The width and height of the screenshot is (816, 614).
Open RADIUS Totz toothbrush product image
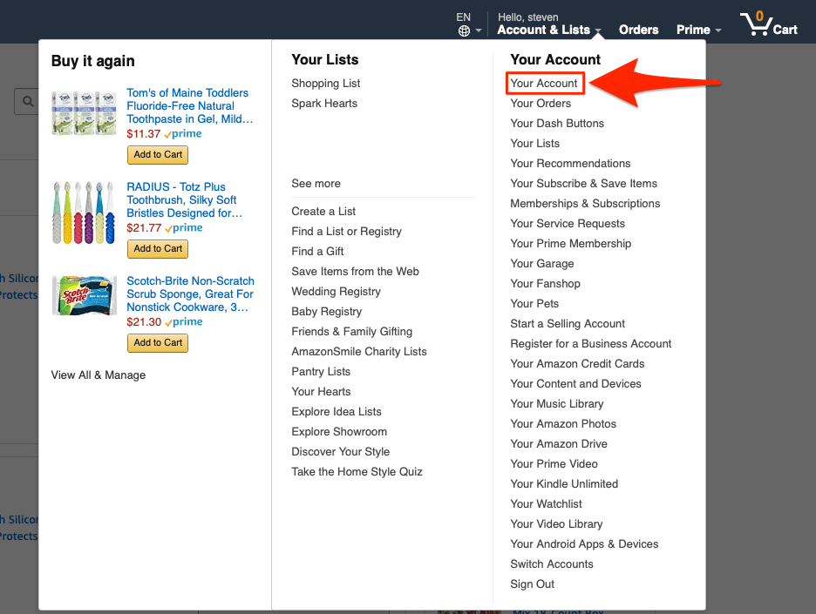(84, 213)
